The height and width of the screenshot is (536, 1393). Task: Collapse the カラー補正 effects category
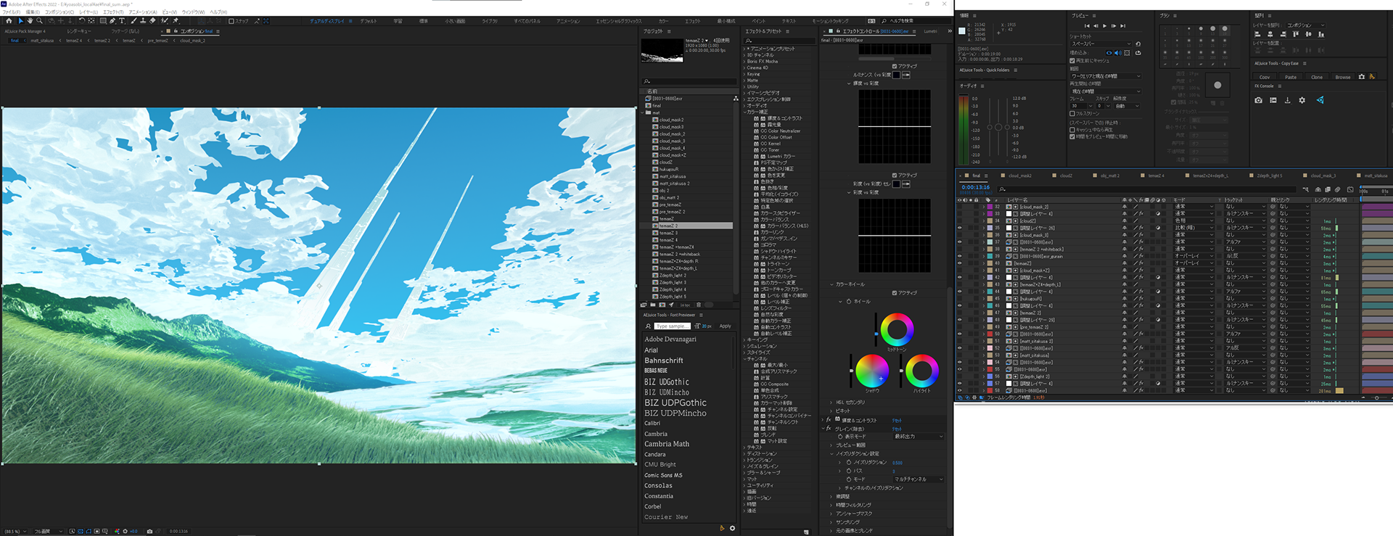[x=744, y=112]
